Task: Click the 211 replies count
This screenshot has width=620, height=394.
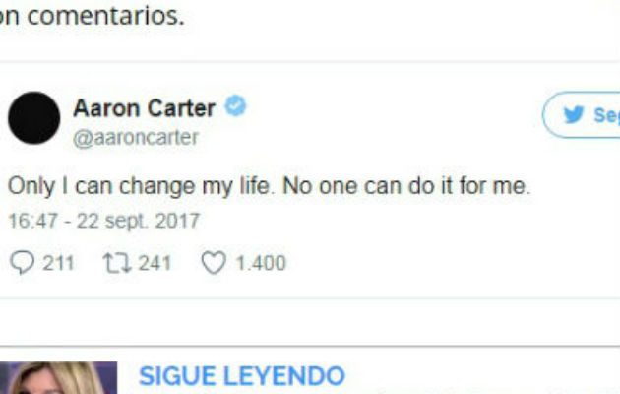Action: pyautogui.click(x=58, y=263)
